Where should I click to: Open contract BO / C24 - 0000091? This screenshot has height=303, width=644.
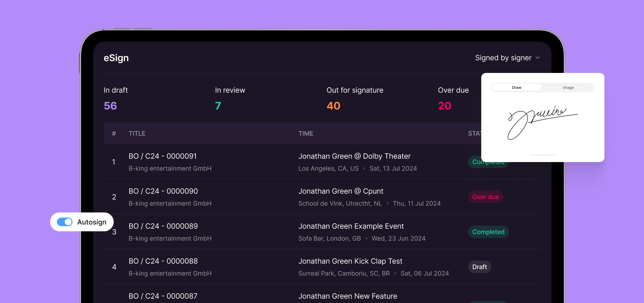pos(163,156)
